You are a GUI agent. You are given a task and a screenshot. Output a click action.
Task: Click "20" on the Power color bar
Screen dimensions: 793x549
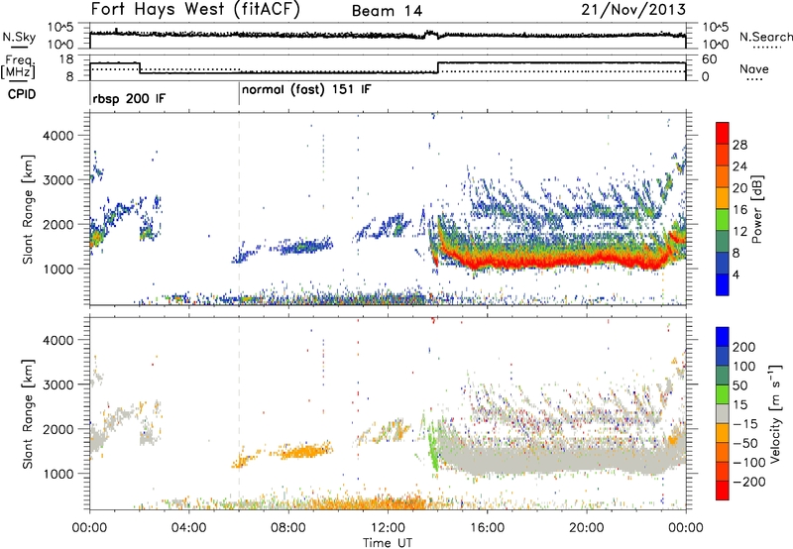[739, 188]
